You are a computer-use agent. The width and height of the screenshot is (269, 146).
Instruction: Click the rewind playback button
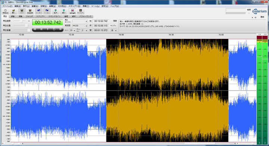[x=41, y=29]
